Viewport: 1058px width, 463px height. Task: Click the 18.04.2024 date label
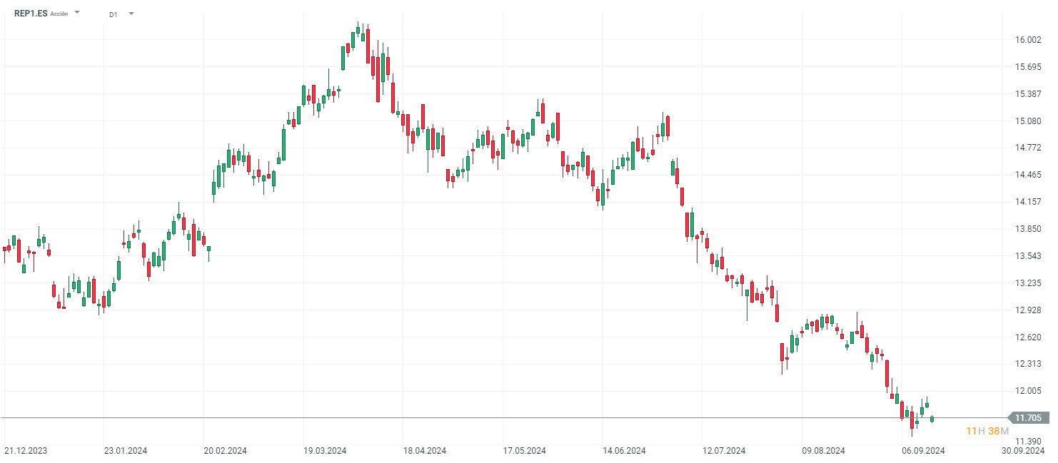(x=425, y=451)
